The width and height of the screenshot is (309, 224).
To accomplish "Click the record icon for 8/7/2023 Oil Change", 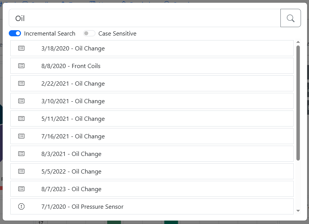I will pos(21,189).
